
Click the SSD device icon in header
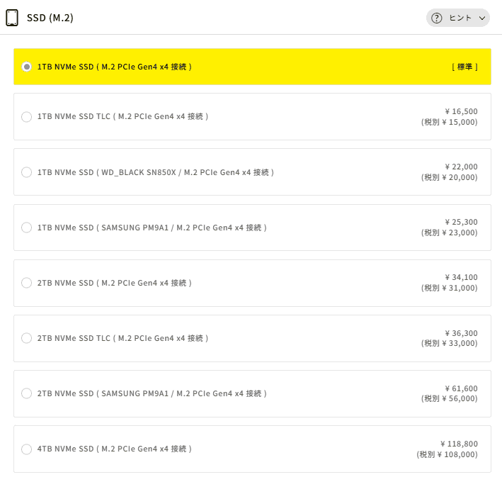pyautogui.click(x=12, y=18)
